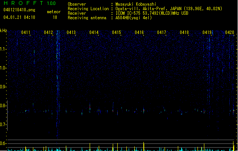Click the 0420 time marker
The width and height of the screenshot is (238, 151).
point(230,32)
